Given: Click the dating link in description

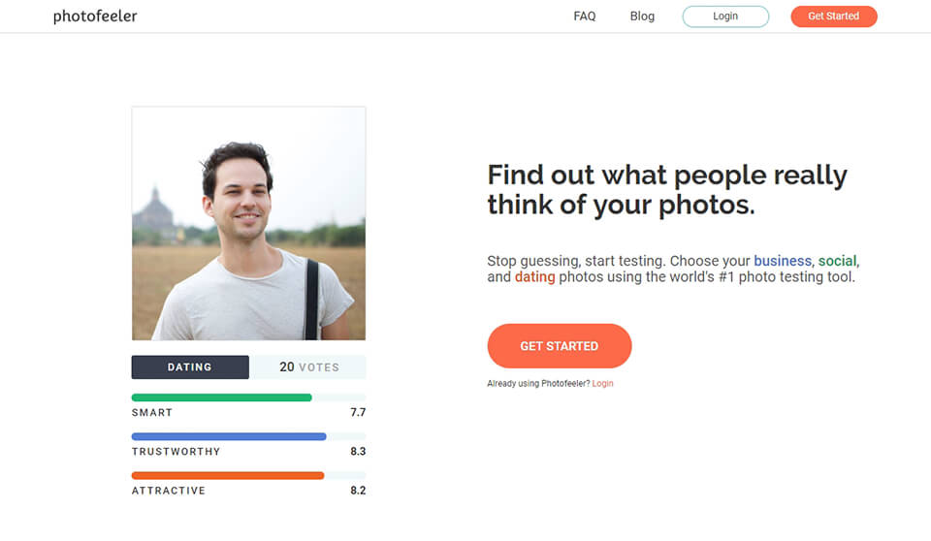Looking at the screenshot, I should (x=535, y=277).
